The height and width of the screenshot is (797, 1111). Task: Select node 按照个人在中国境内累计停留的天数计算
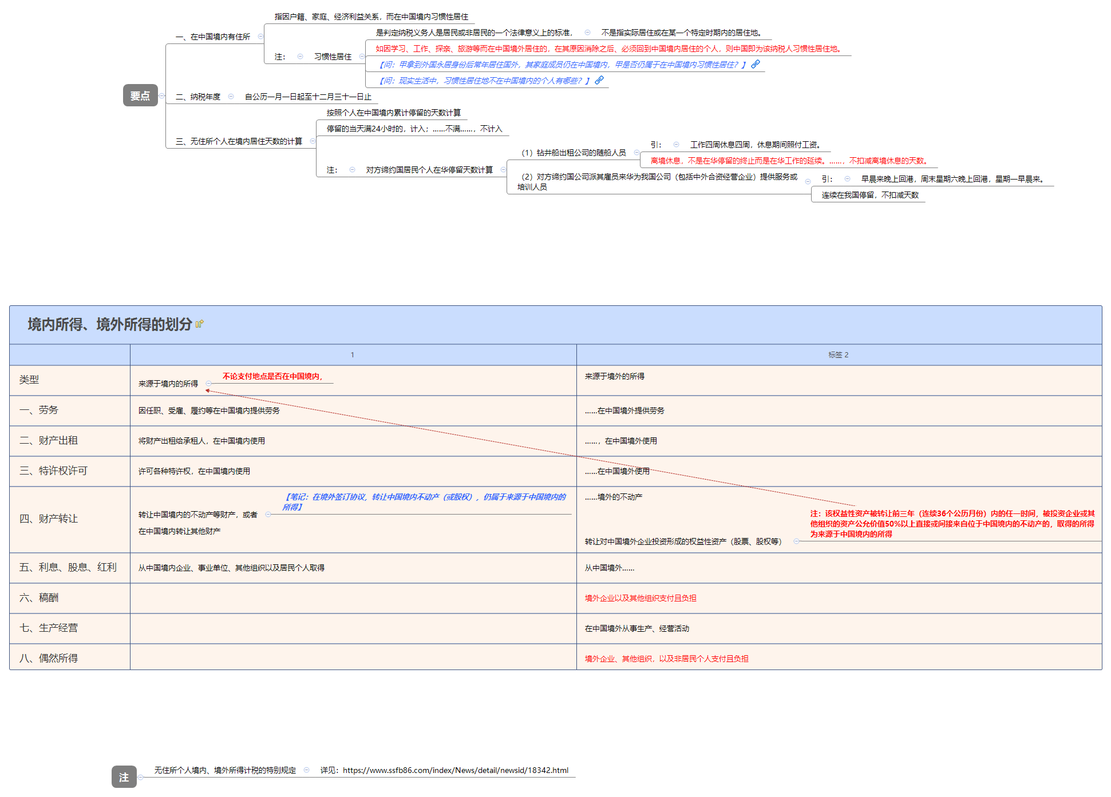(394, 113)
